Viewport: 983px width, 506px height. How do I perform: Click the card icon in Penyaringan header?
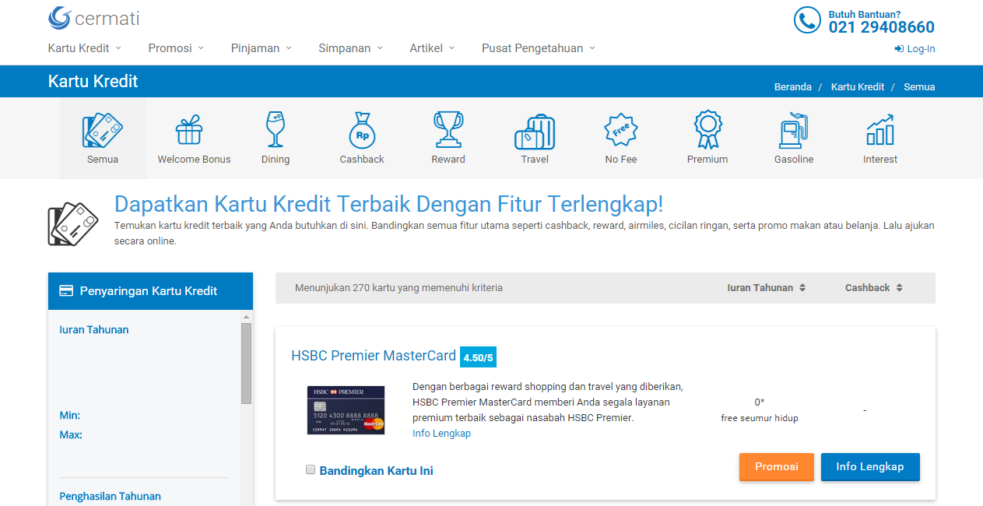tap(67, 291)
